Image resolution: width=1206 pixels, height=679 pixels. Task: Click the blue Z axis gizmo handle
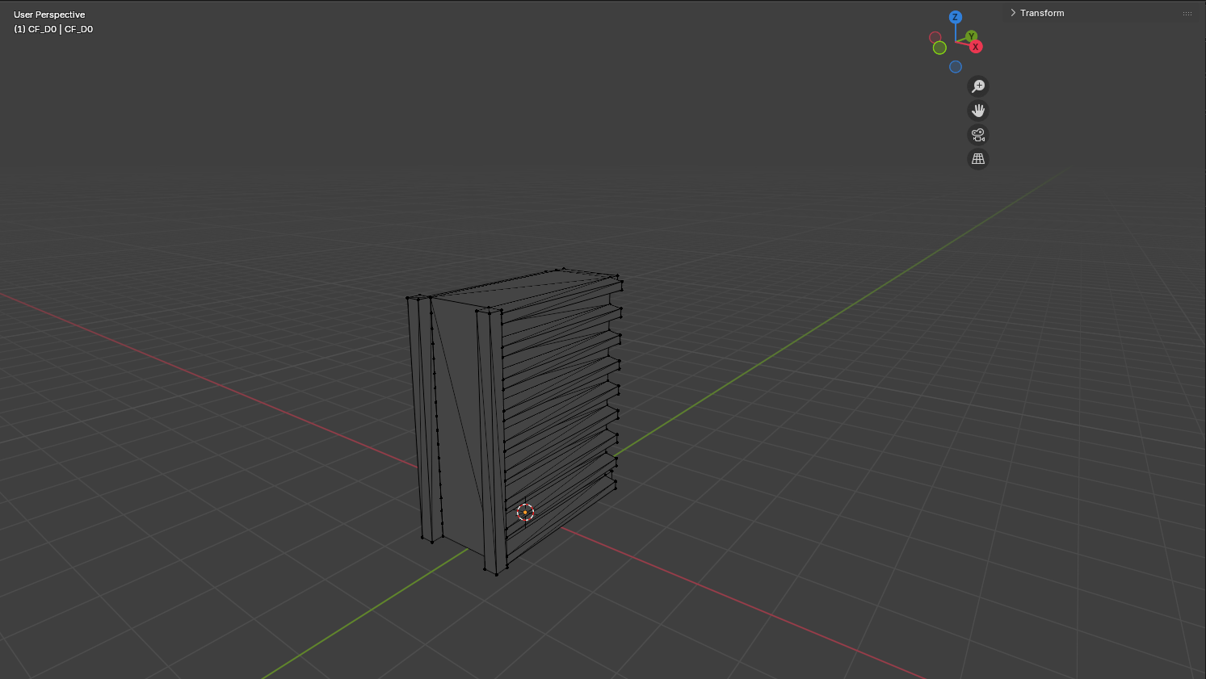pos(956,17)
